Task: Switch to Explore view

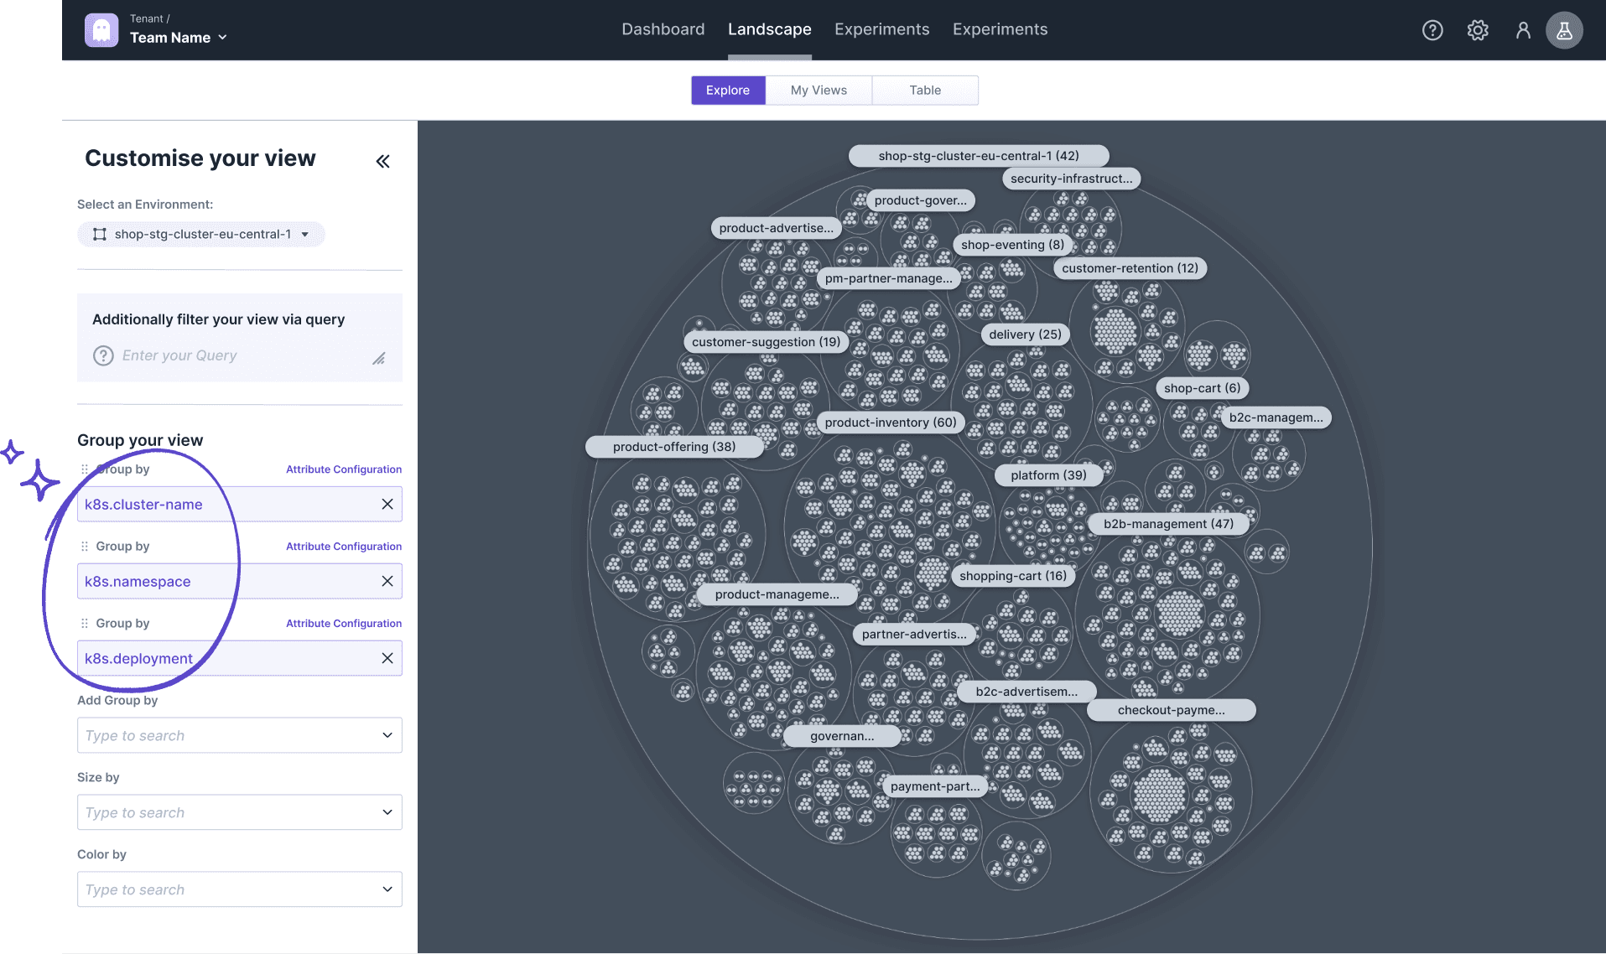Action: point(728,90)
